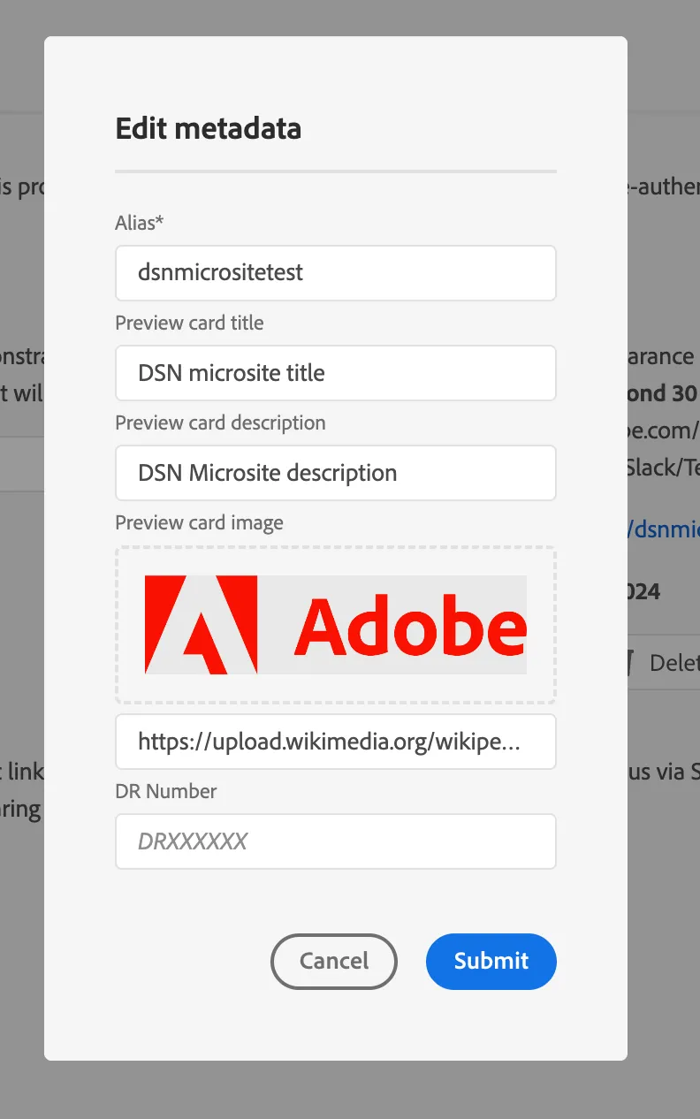Click the DR Number input field
700x1119 pixels.
coord(336,841)
